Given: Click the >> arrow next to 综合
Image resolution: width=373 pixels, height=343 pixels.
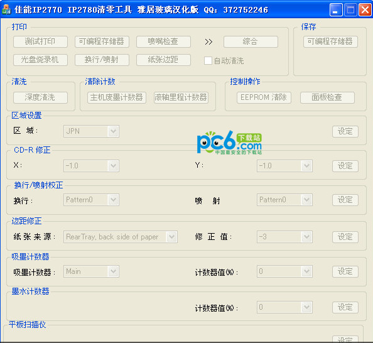Looking at the screenshot, I should pos(208,42).
